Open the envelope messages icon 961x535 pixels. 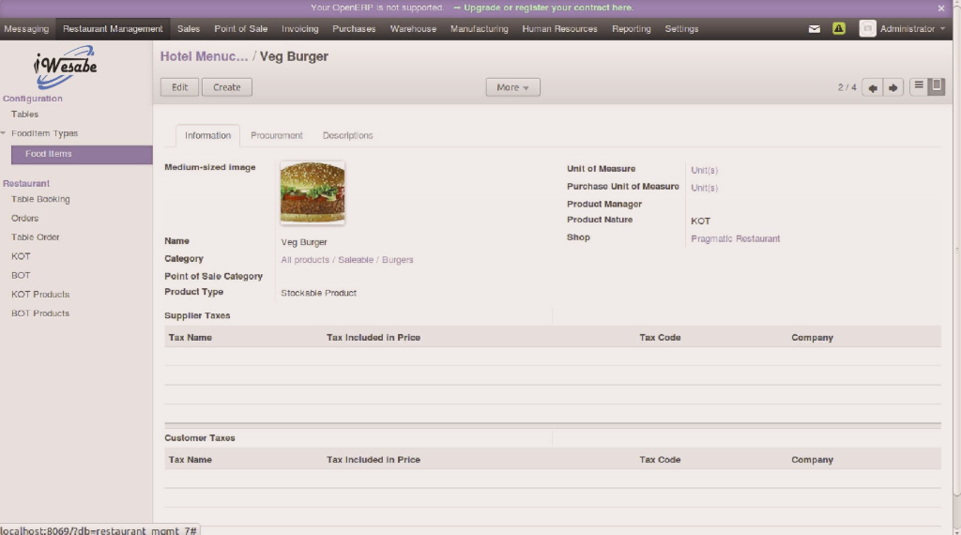(815, 29)
